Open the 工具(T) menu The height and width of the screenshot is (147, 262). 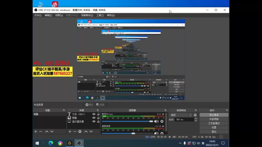pos(100,15)
